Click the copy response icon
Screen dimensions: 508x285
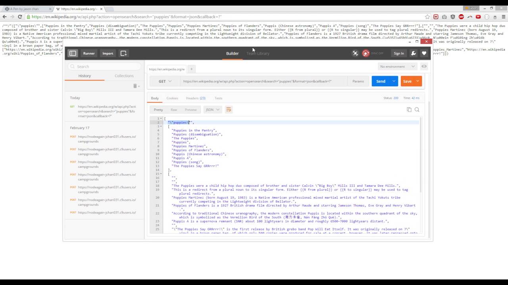tap(409, 110)
